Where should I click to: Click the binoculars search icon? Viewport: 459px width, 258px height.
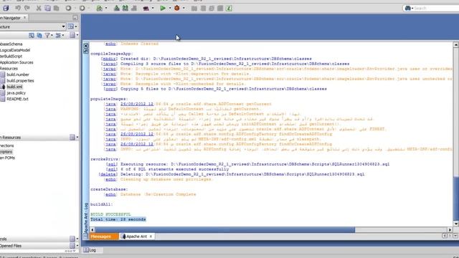point(408,8)
